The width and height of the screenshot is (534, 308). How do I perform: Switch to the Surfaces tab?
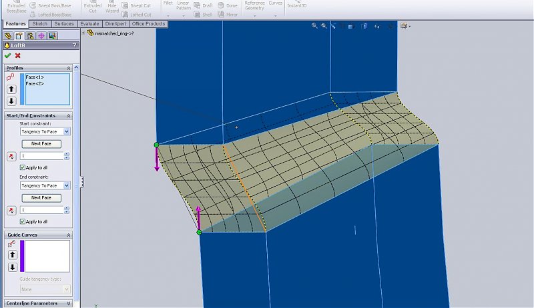tap(64, 24)
